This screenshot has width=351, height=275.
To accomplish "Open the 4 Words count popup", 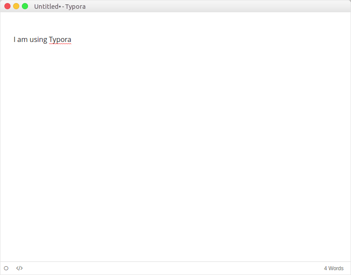I will point(333,268).
